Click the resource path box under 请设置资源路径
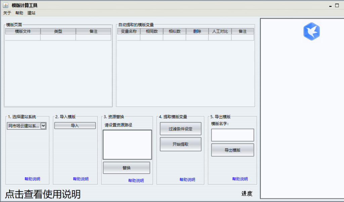 [127, 144]
